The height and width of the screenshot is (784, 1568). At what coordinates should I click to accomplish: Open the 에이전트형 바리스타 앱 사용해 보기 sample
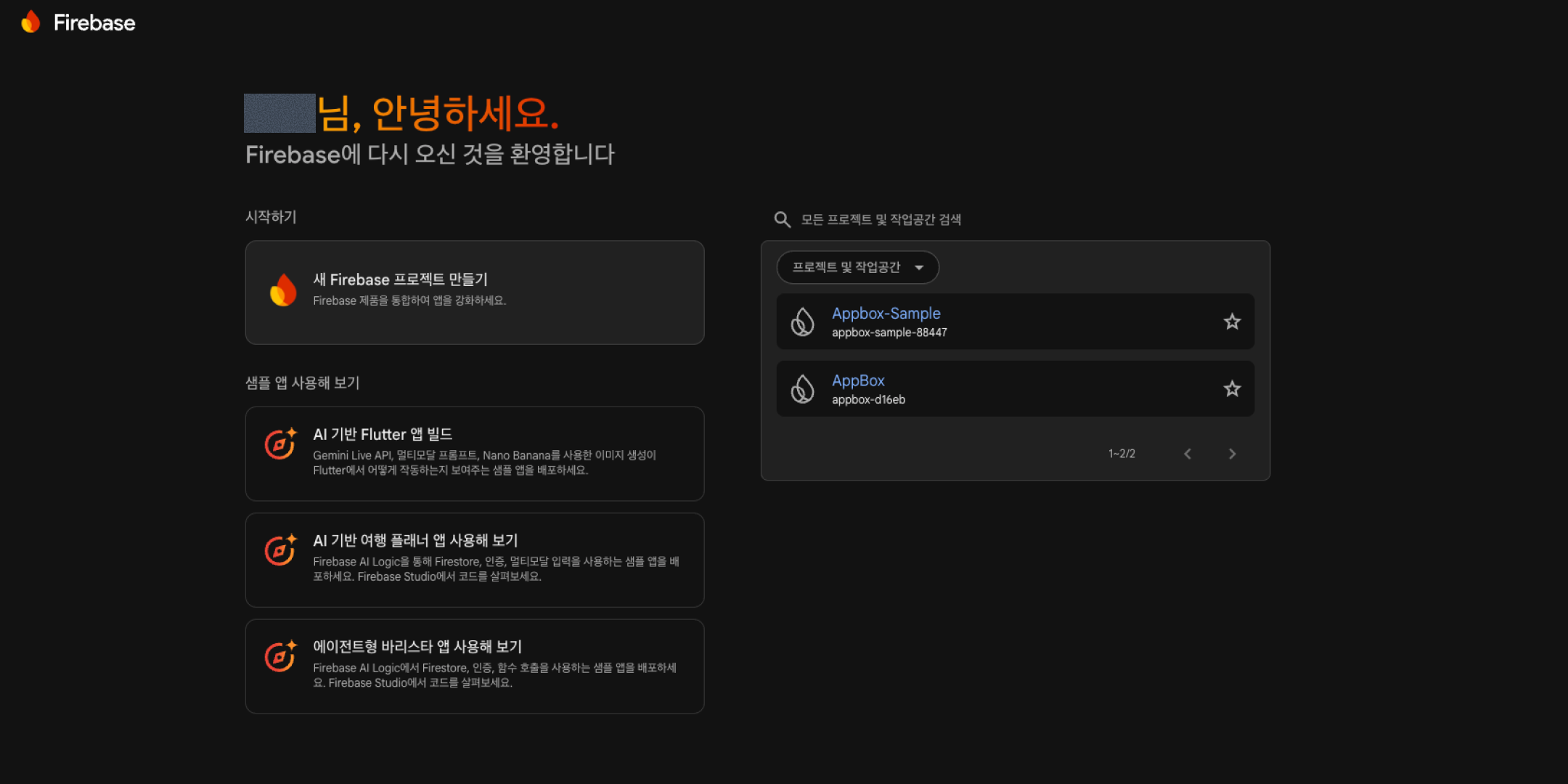coord(475,666)
